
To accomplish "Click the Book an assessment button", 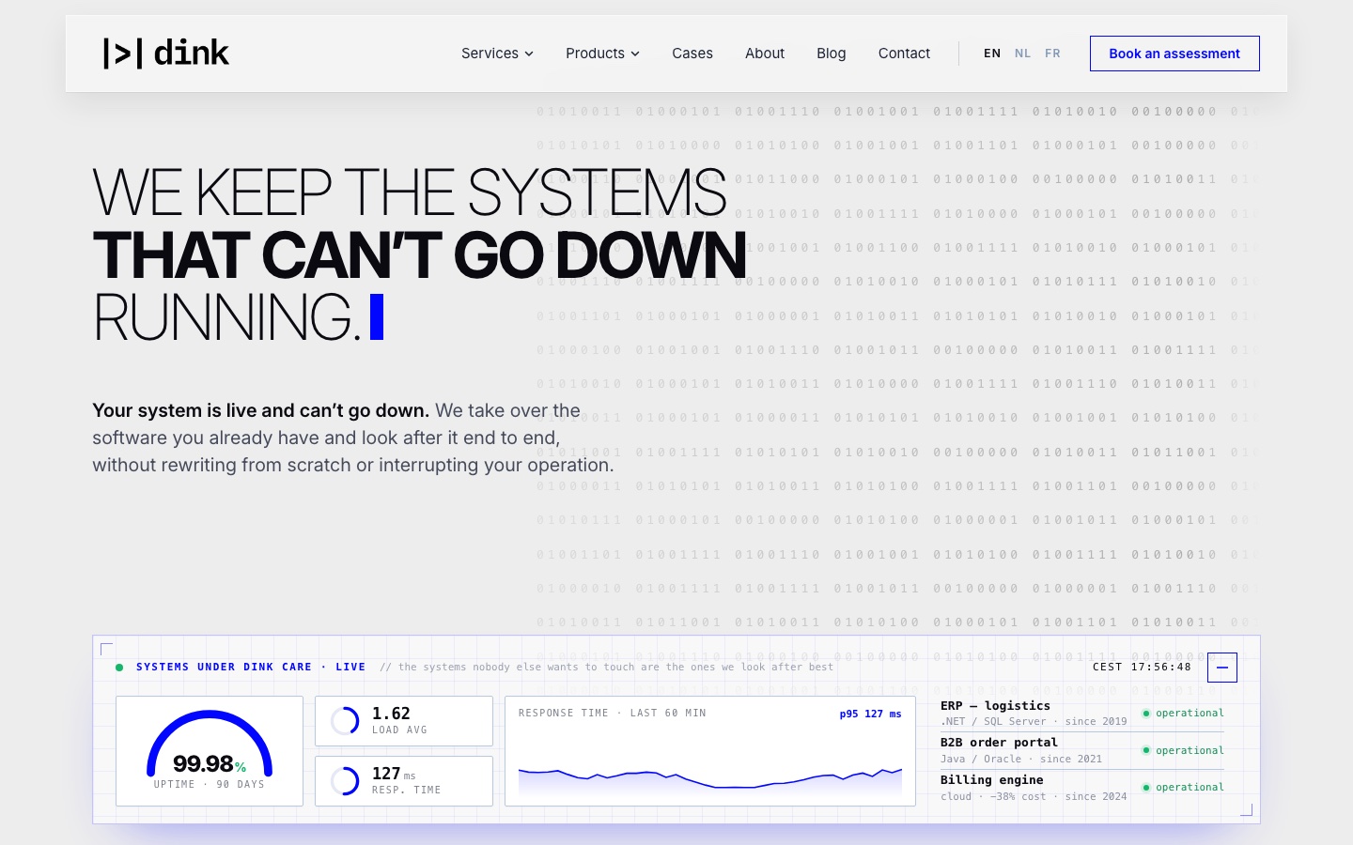I will click(1174, 54).
